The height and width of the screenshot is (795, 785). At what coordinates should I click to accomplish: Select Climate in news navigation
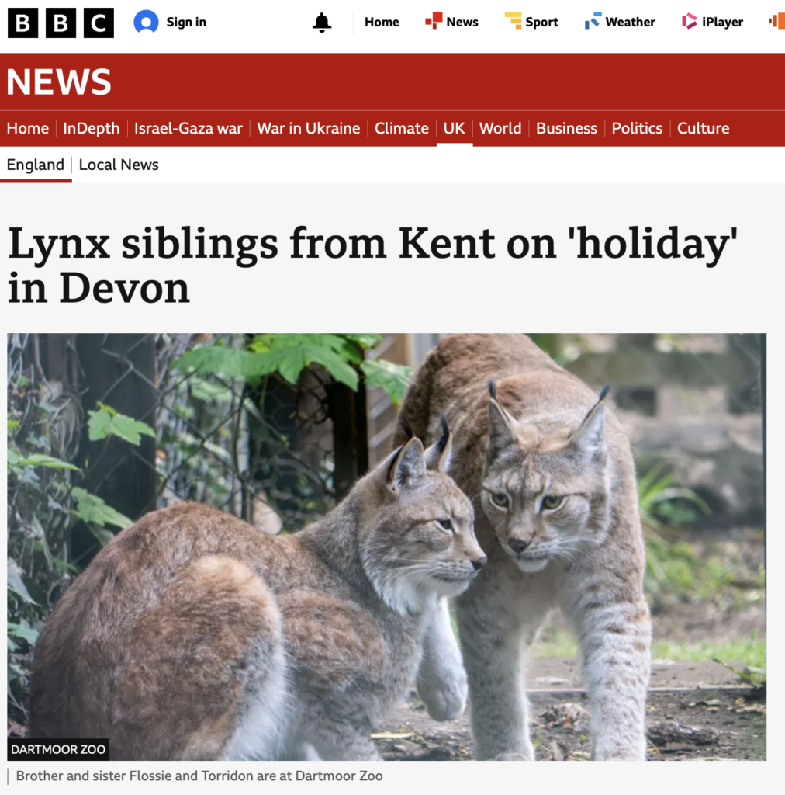point(402,128)
